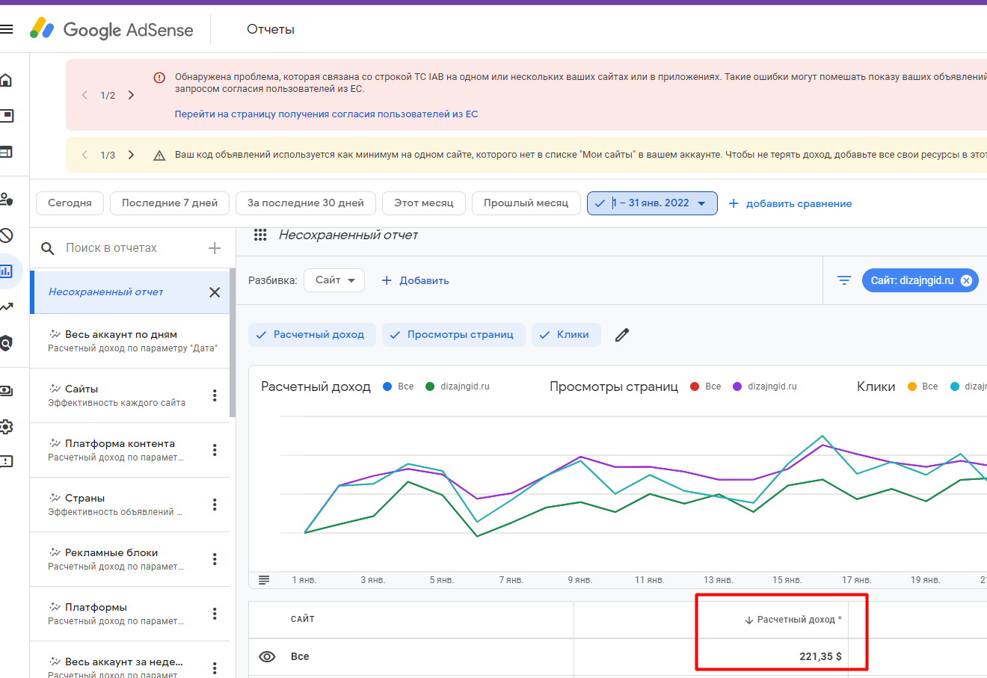Open Reports icon in left sidebar
987x678 pixels.
(7, 271)
